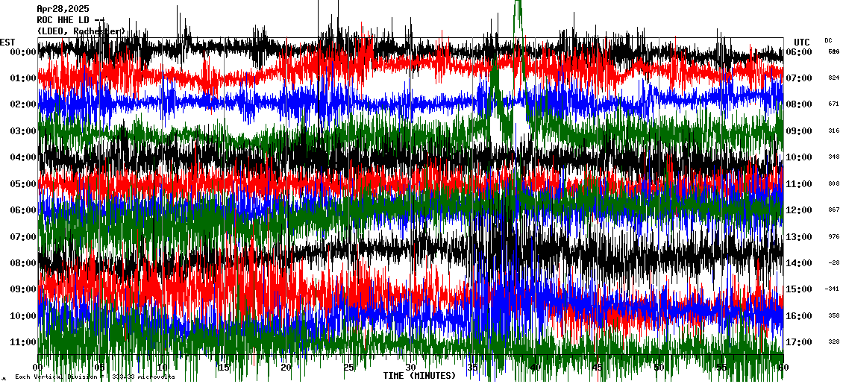Click the UTC "08:00" row label
843x387 pixels.
point(799,104)
